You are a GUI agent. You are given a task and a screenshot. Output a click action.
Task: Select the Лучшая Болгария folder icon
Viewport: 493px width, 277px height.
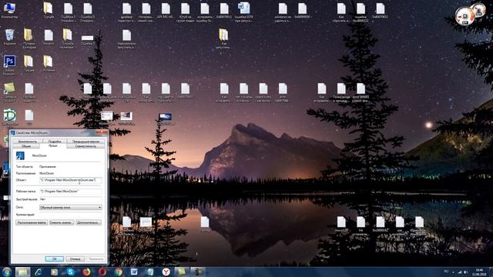(29, 38)
